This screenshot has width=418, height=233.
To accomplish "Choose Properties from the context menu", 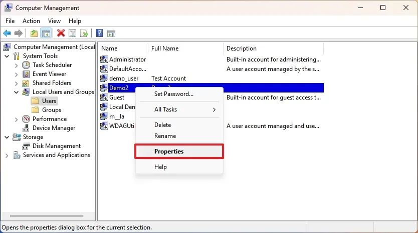I will 179,151.
